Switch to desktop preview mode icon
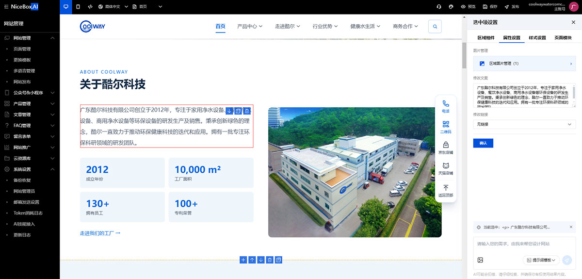Viewport: 582px width, 279px height. 65,7
